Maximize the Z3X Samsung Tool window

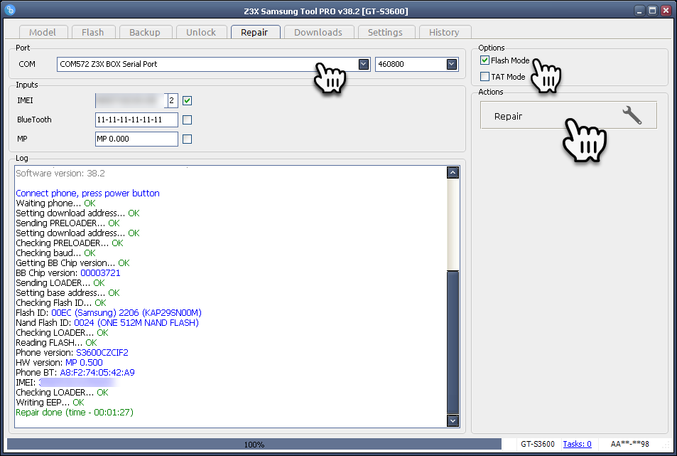652,11
